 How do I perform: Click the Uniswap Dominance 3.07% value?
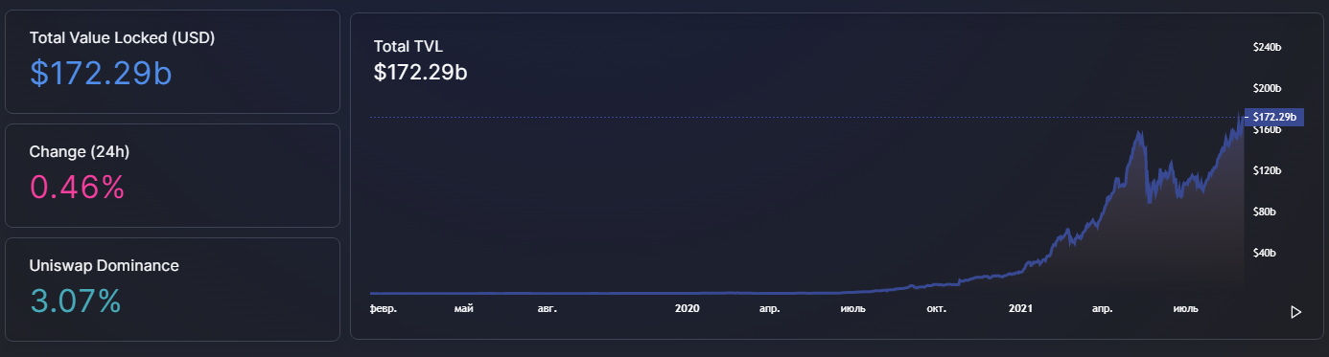point(76,301)
